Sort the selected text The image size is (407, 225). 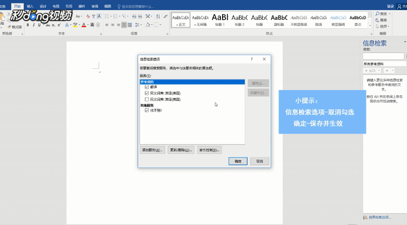158,16
